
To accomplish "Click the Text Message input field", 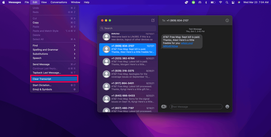I will [196, 107].
